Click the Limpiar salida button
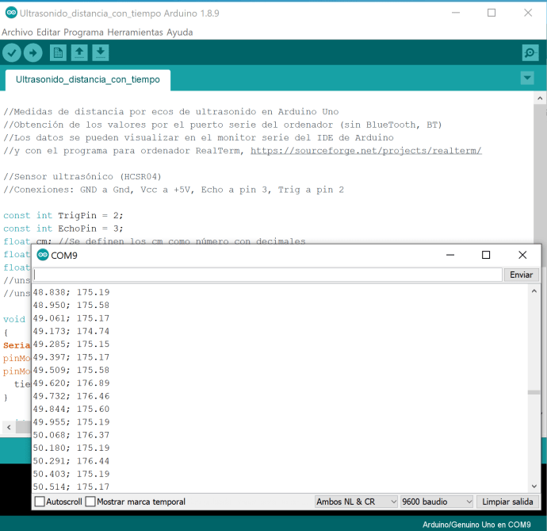547x531 pixels. click(507, 502)
